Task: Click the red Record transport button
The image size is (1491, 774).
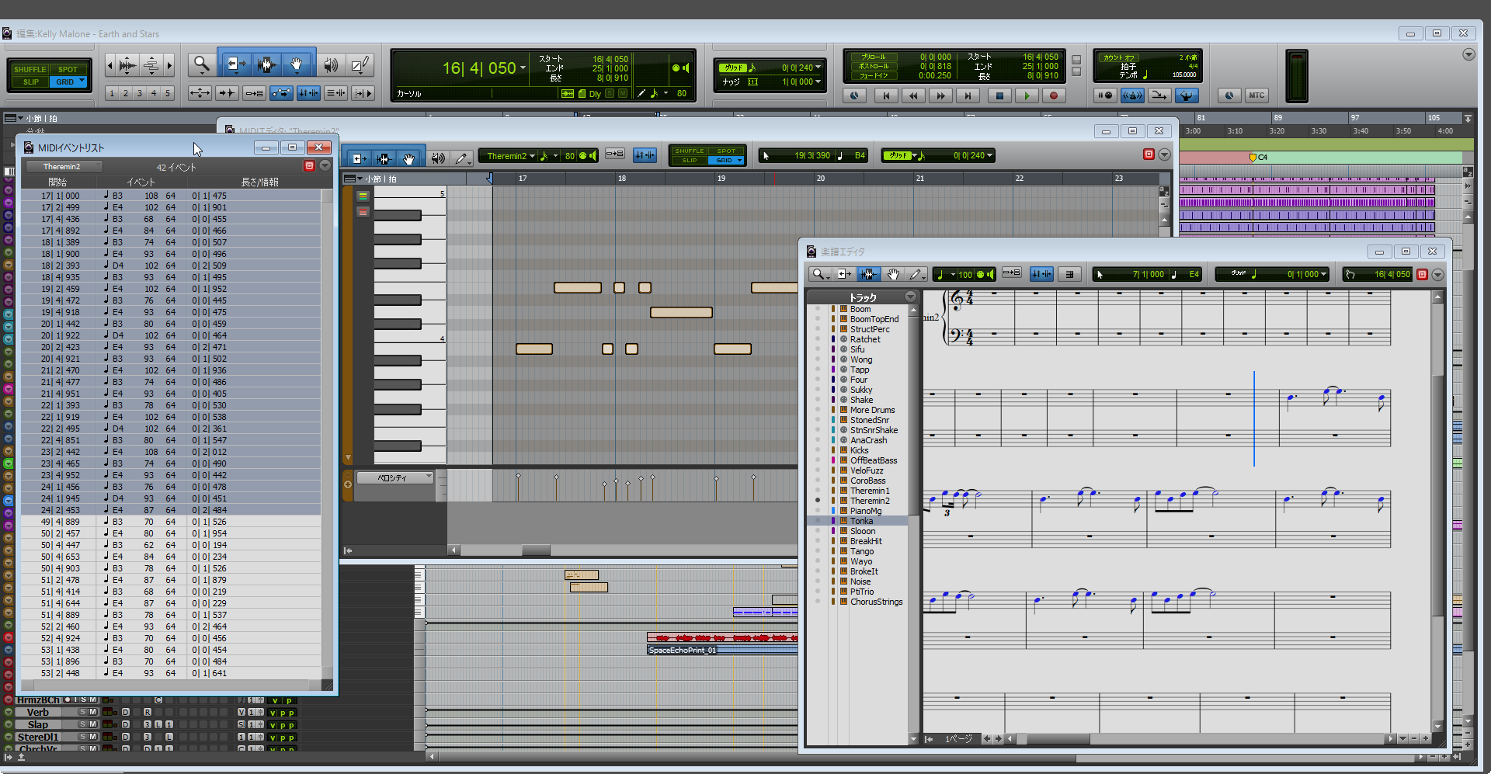Action: pyautogui.click(x=1054, y=95)
